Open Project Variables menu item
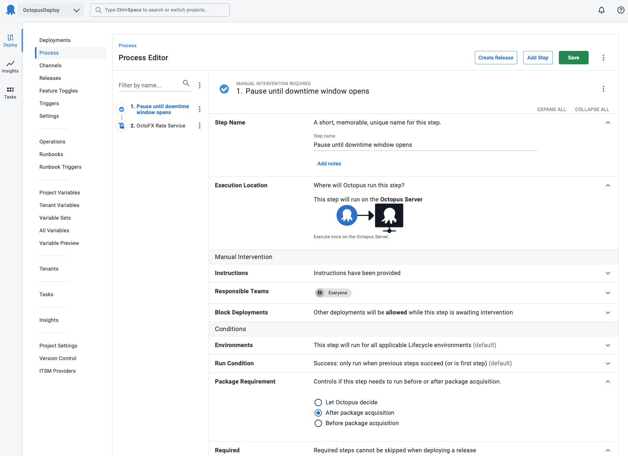This screenshot has height=456, width=628. (60, 193)
